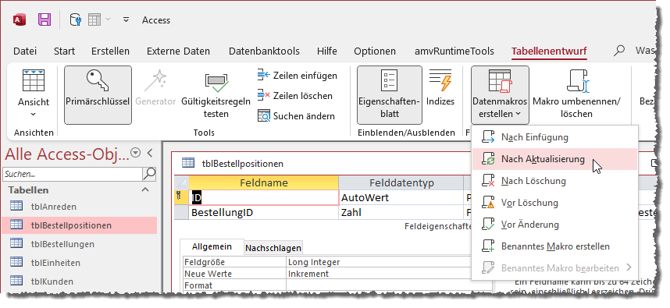The width and height of the screenshot is (670, 308).
Task: Select tblKunden table
Action: point(80,281)
